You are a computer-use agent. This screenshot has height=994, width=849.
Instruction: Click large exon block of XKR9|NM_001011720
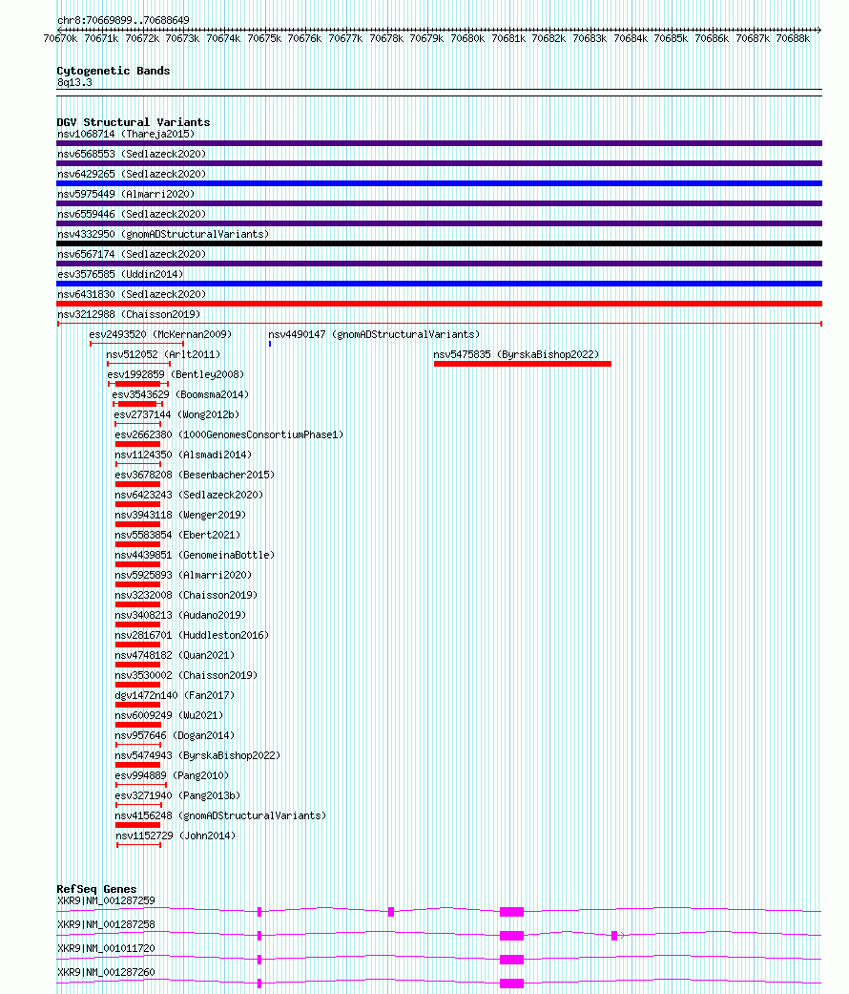tap(511, 960)
